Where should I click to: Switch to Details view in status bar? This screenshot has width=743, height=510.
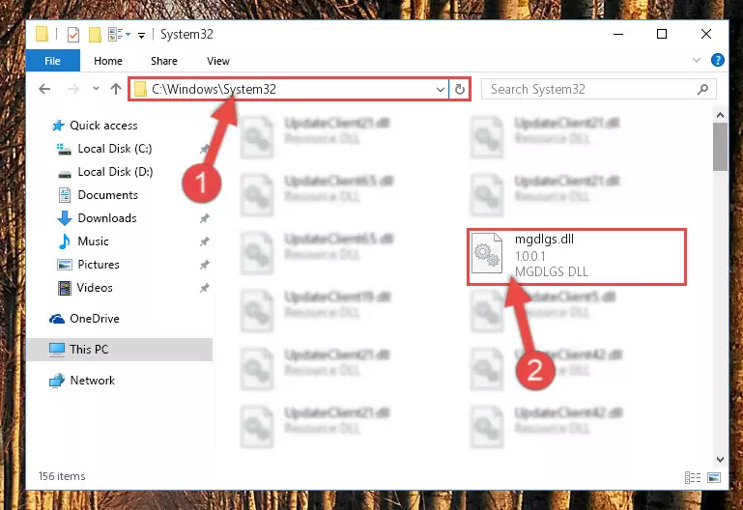(693, 477)
